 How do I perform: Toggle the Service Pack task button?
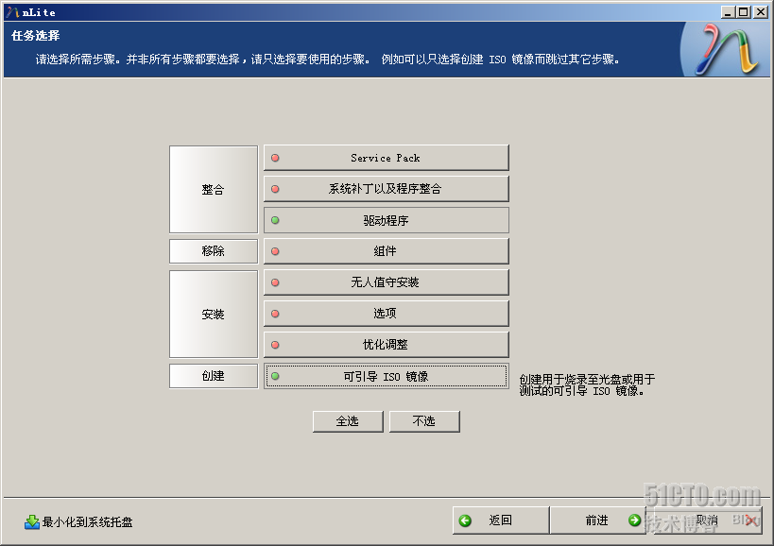point(386,158)
